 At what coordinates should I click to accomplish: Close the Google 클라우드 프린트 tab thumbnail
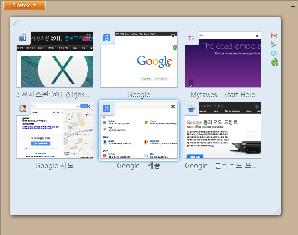[257, 107]
